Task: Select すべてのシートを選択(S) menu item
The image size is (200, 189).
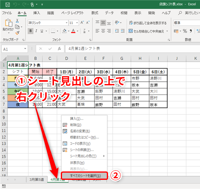Action: [x=84, y=176]
